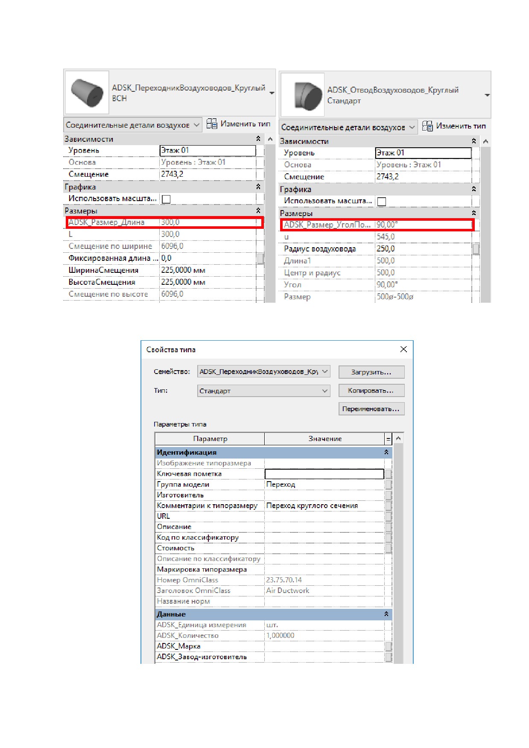Click ADSK_Размер_УголПо... value 90,00°
The image size is (529, 748).
point(424,225)
